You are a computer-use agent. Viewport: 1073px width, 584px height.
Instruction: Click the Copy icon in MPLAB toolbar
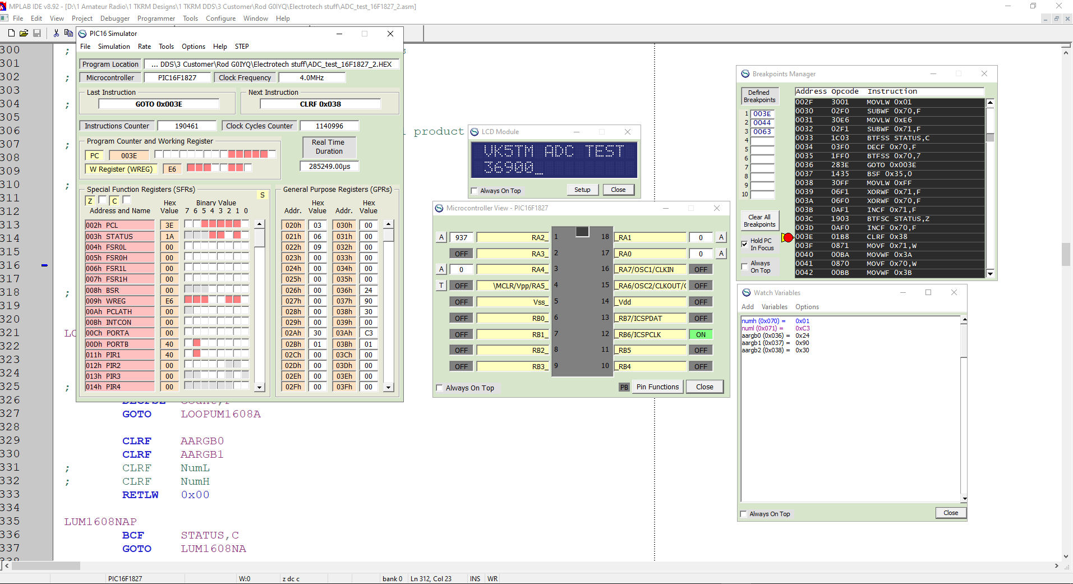coord(68,33)
